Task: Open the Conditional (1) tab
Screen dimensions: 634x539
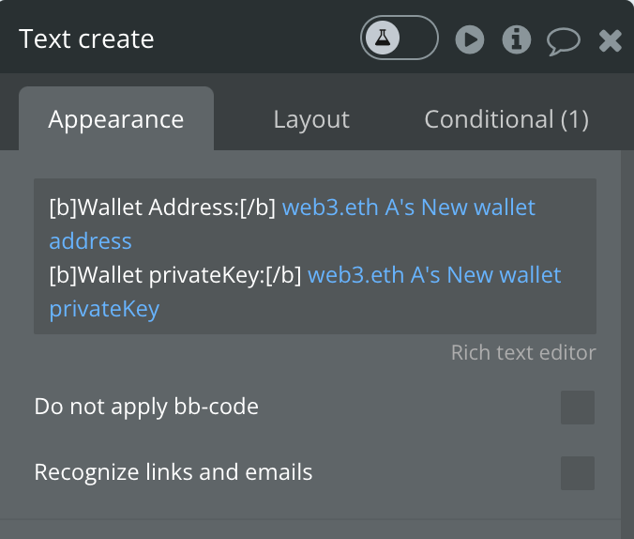Action: (506, 119)
